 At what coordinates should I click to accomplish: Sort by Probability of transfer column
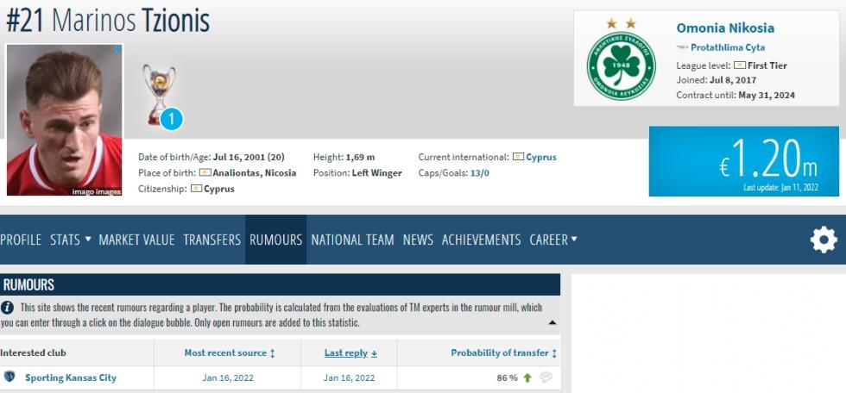pyautogui.click(x=503, y=352)
